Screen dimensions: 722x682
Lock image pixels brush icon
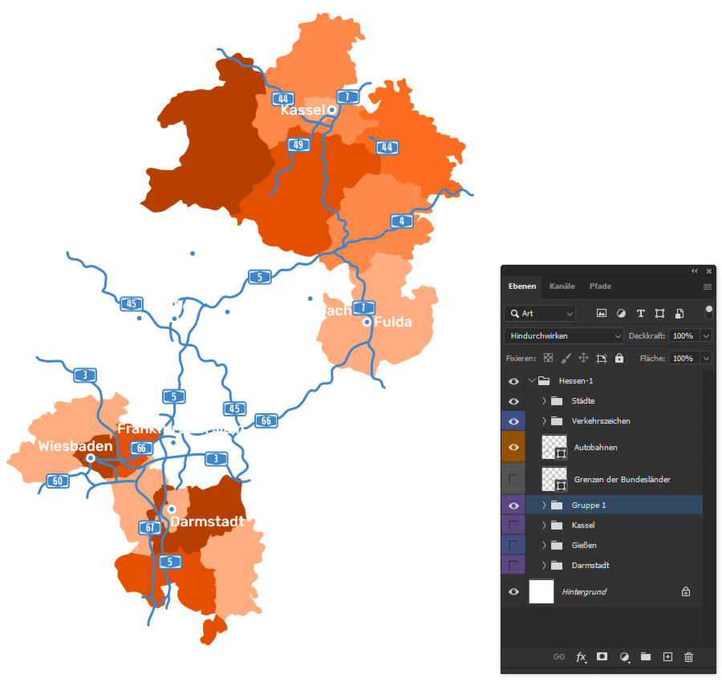[x=566, y=358]
